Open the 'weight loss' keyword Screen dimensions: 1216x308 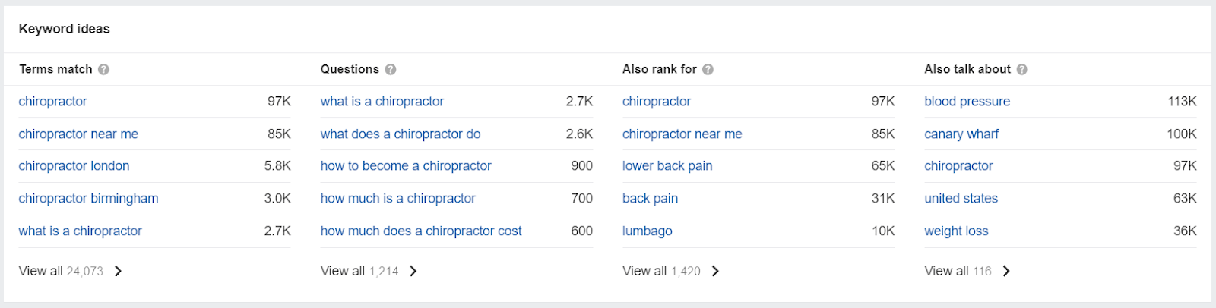pyautogui.click(x=956, y=231)
